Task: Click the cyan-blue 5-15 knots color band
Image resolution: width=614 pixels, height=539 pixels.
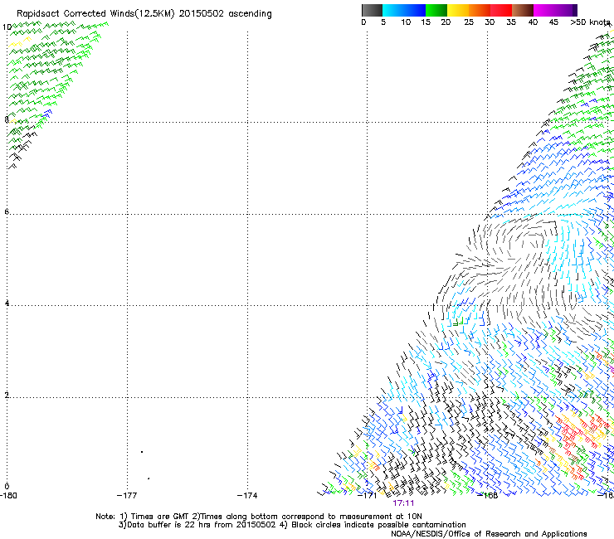Action: click(x=404, y=10)
